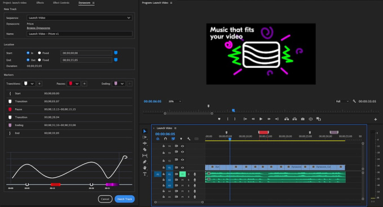The image size is (383, 207).
Task: Toggle linked selection in the timeline
Action: (173, 139)
